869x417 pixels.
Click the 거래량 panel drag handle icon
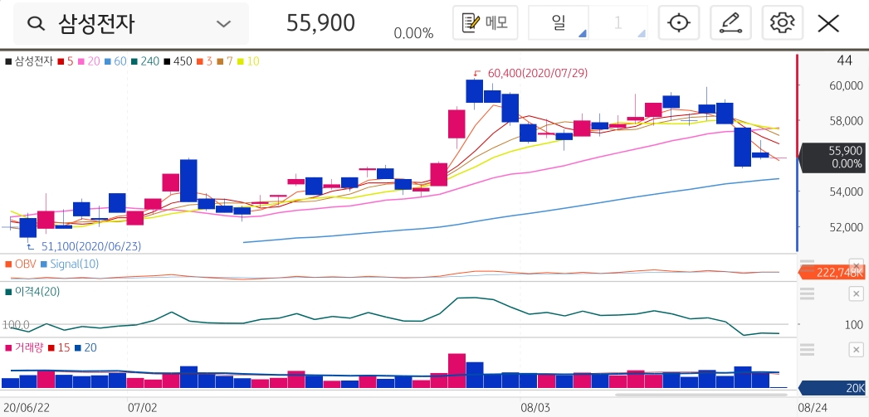point(807,350)
